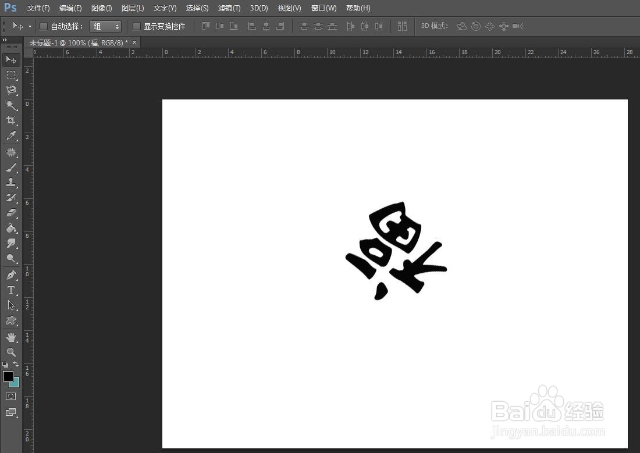Screen dimensions: 640x453
Task: Grab the Hand tool
Action: tap(10, 336)
